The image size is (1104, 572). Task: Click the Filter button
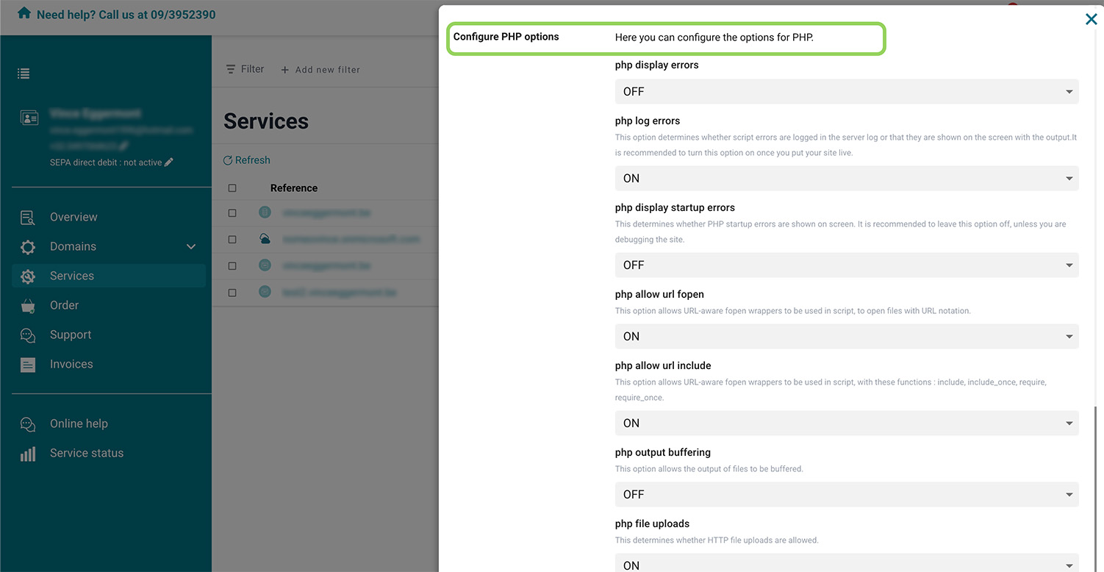(x=245, y=69)
